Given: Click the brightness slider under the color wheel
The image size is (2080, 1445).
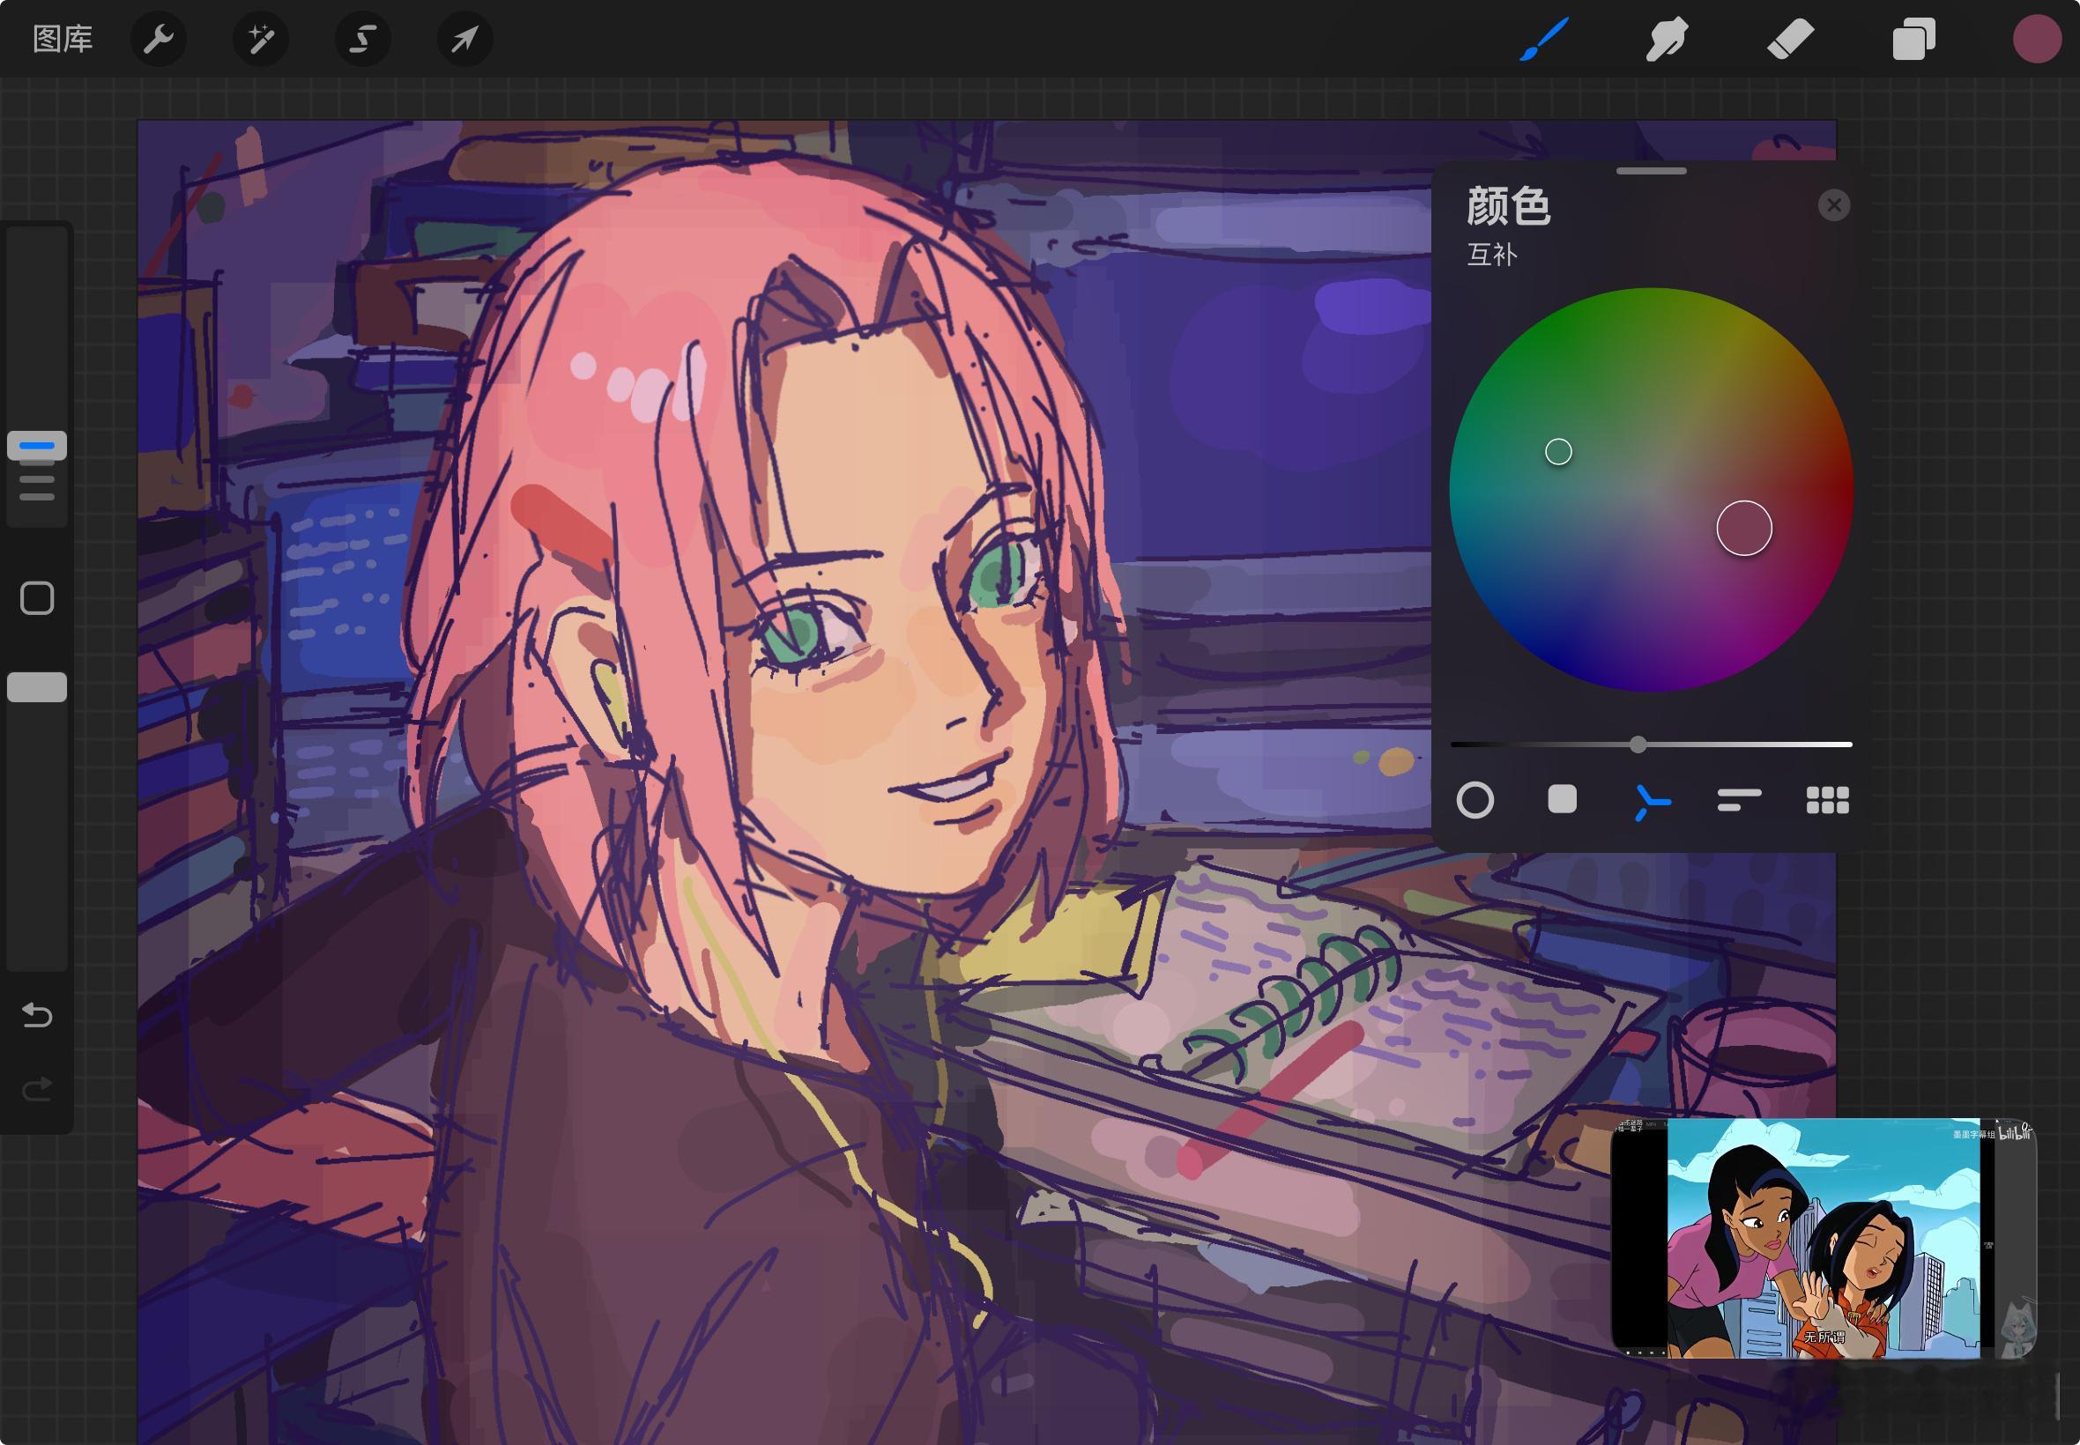Looking at the screenshot, I should tap(1651, 745).
